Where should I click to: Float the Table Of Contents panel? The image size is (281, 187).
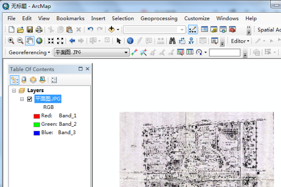pos(81,69)
